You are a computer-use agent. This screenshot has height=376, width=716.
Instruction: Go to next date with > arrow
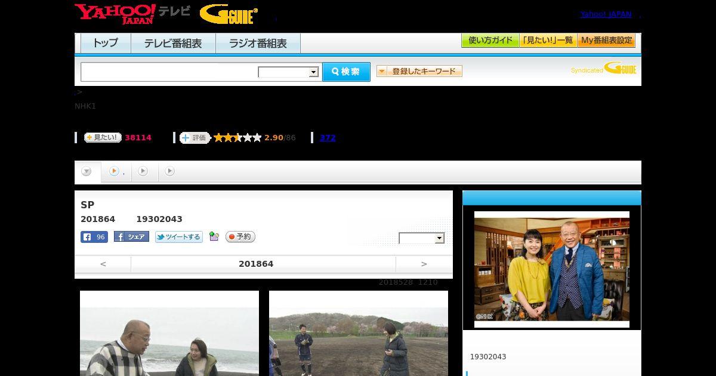(x=424, y=264)
